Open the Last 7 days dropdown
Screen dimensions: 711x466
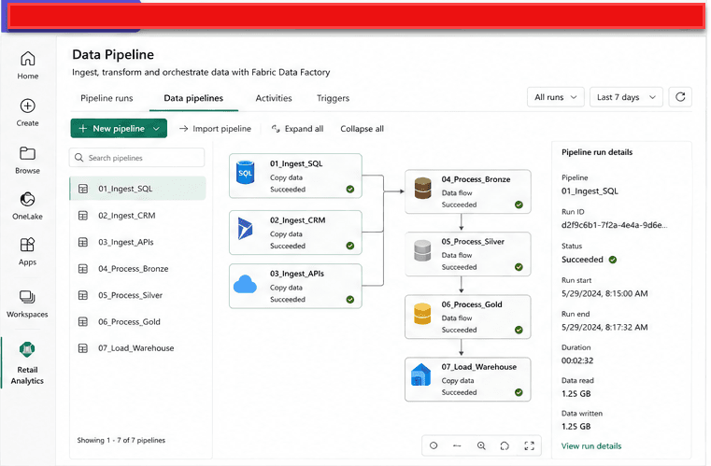click(626, 97)
